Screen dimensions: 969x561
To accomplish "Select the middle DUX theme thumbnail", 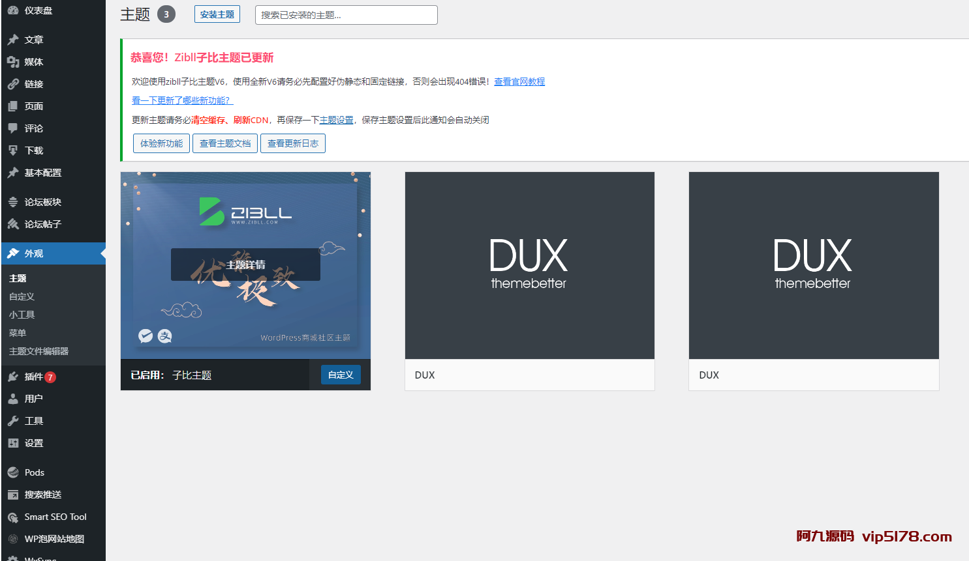I will 529,265.
